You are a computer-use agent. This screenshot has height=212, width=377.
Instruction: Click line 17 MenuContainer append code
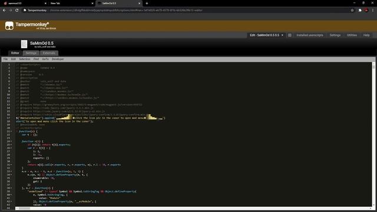[x=90, y=118]
